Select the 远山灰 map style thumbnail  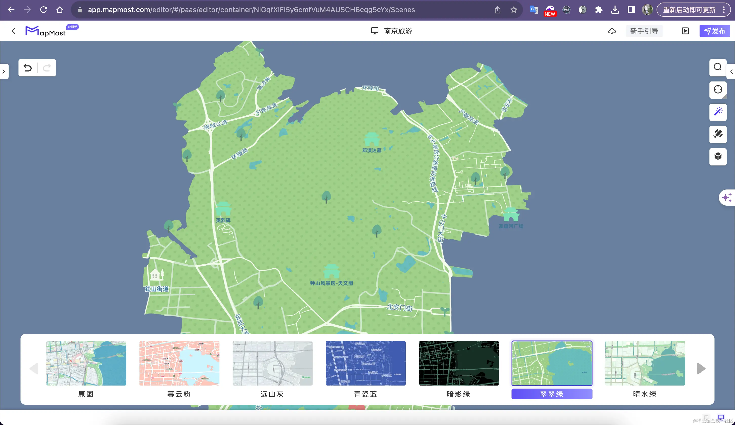pos(272,363)
